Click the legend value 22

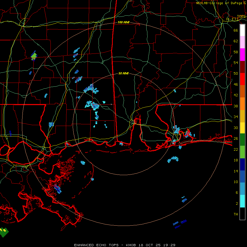tap(236, 149)
